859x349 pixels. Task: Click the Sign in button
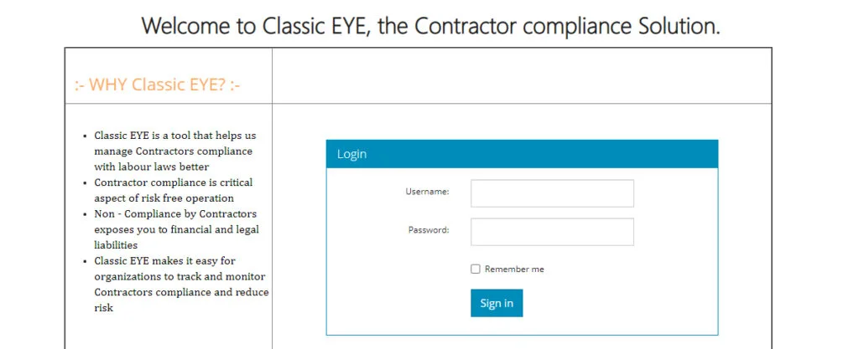click(x=497, y=303)
